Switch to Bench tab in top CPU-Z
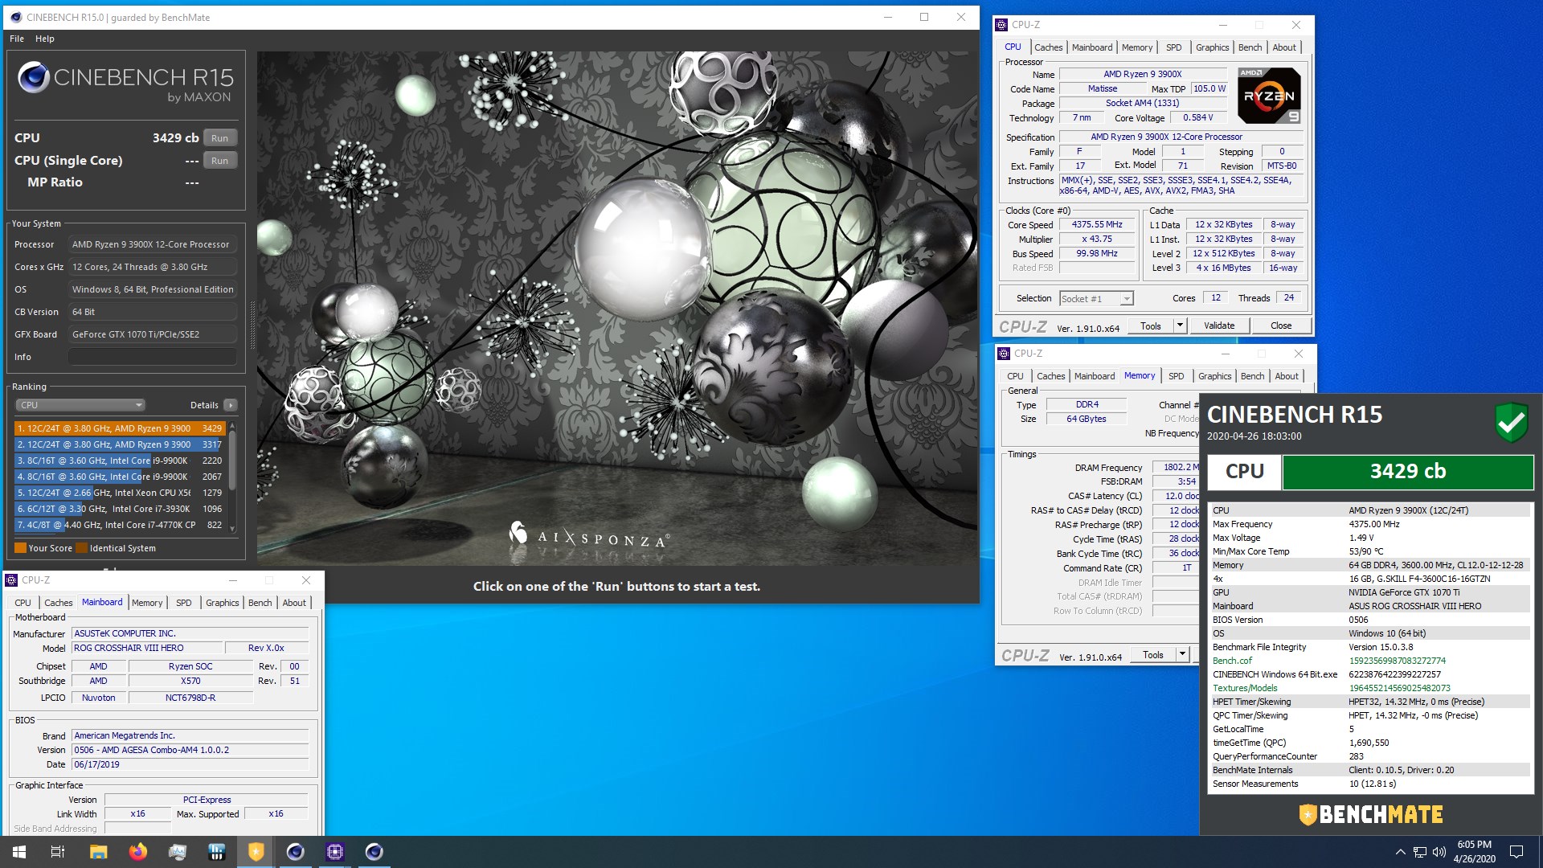 click(1250, 47)
